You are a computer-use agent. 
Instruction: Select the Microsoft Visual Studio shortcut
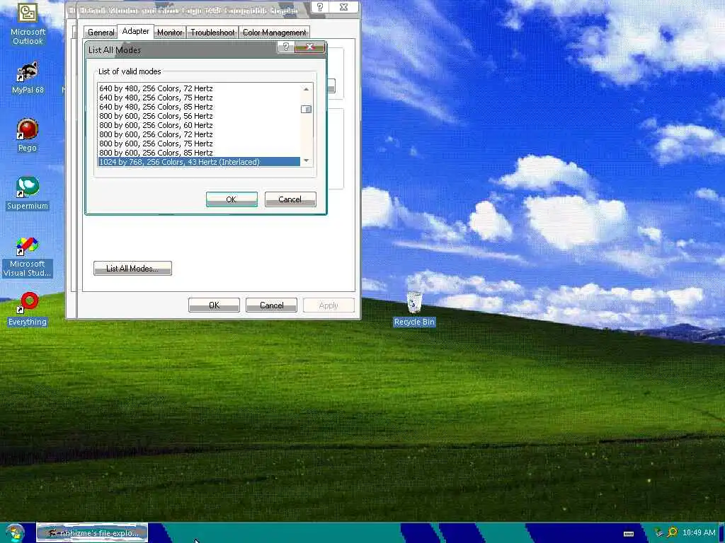coord(28,257)
